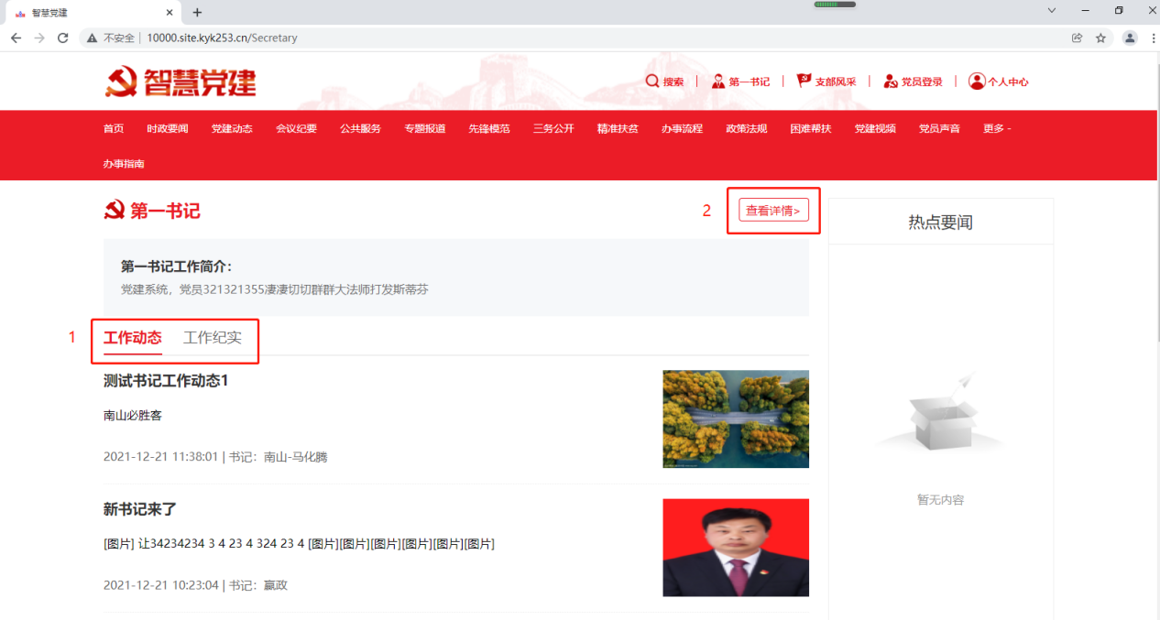The image size is (1160, 620).
Task: Open the browser share icon in address bar
Action: coord(1077,38)
